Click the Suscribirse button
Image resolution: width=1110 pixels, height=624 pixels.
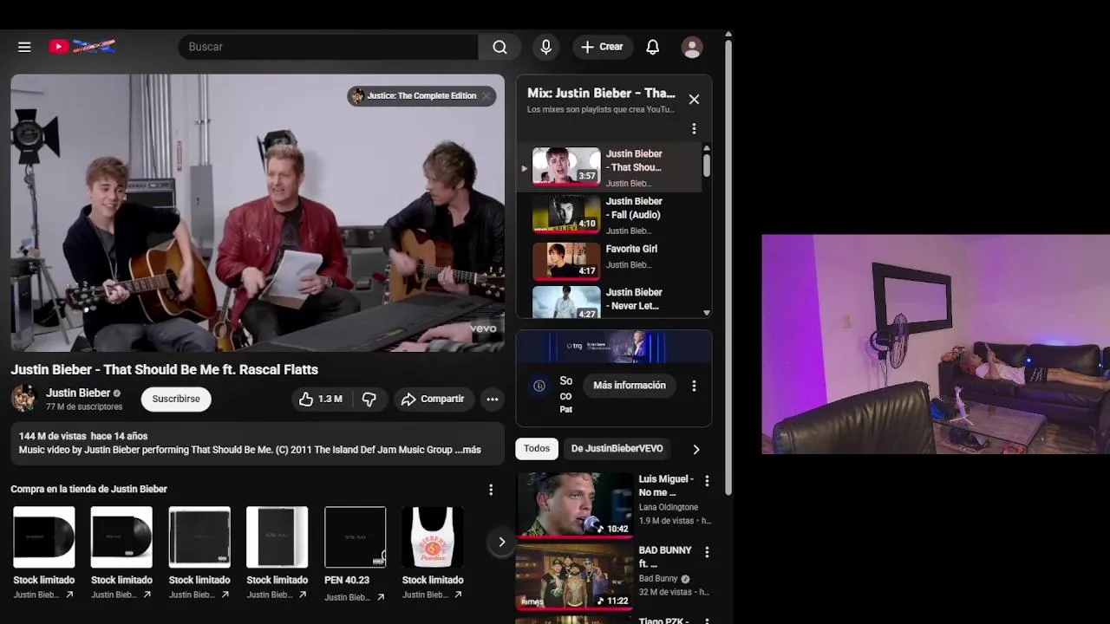click(x=176, y=399)
